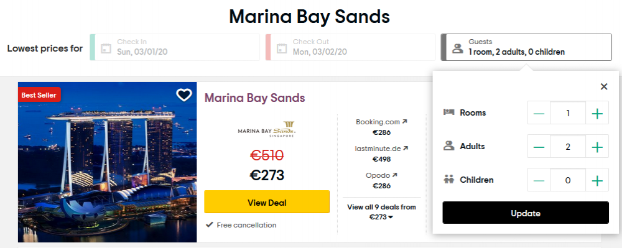
Task: Expand View all 9 deals list
Action: [382, 212]
